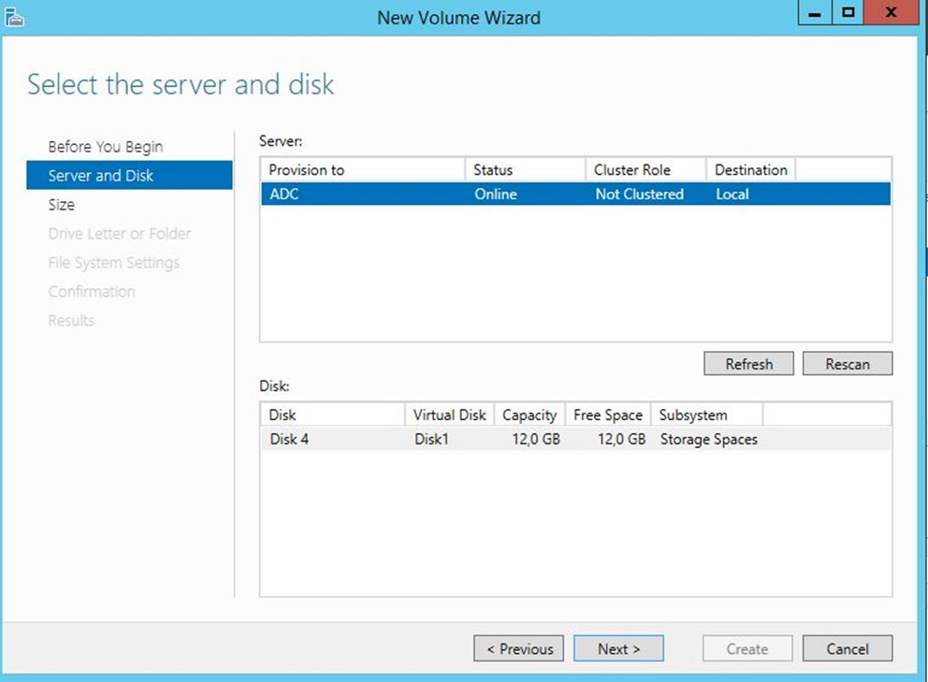
Task: Go to the Before You Begin step
Action: [x=106, y=147]
